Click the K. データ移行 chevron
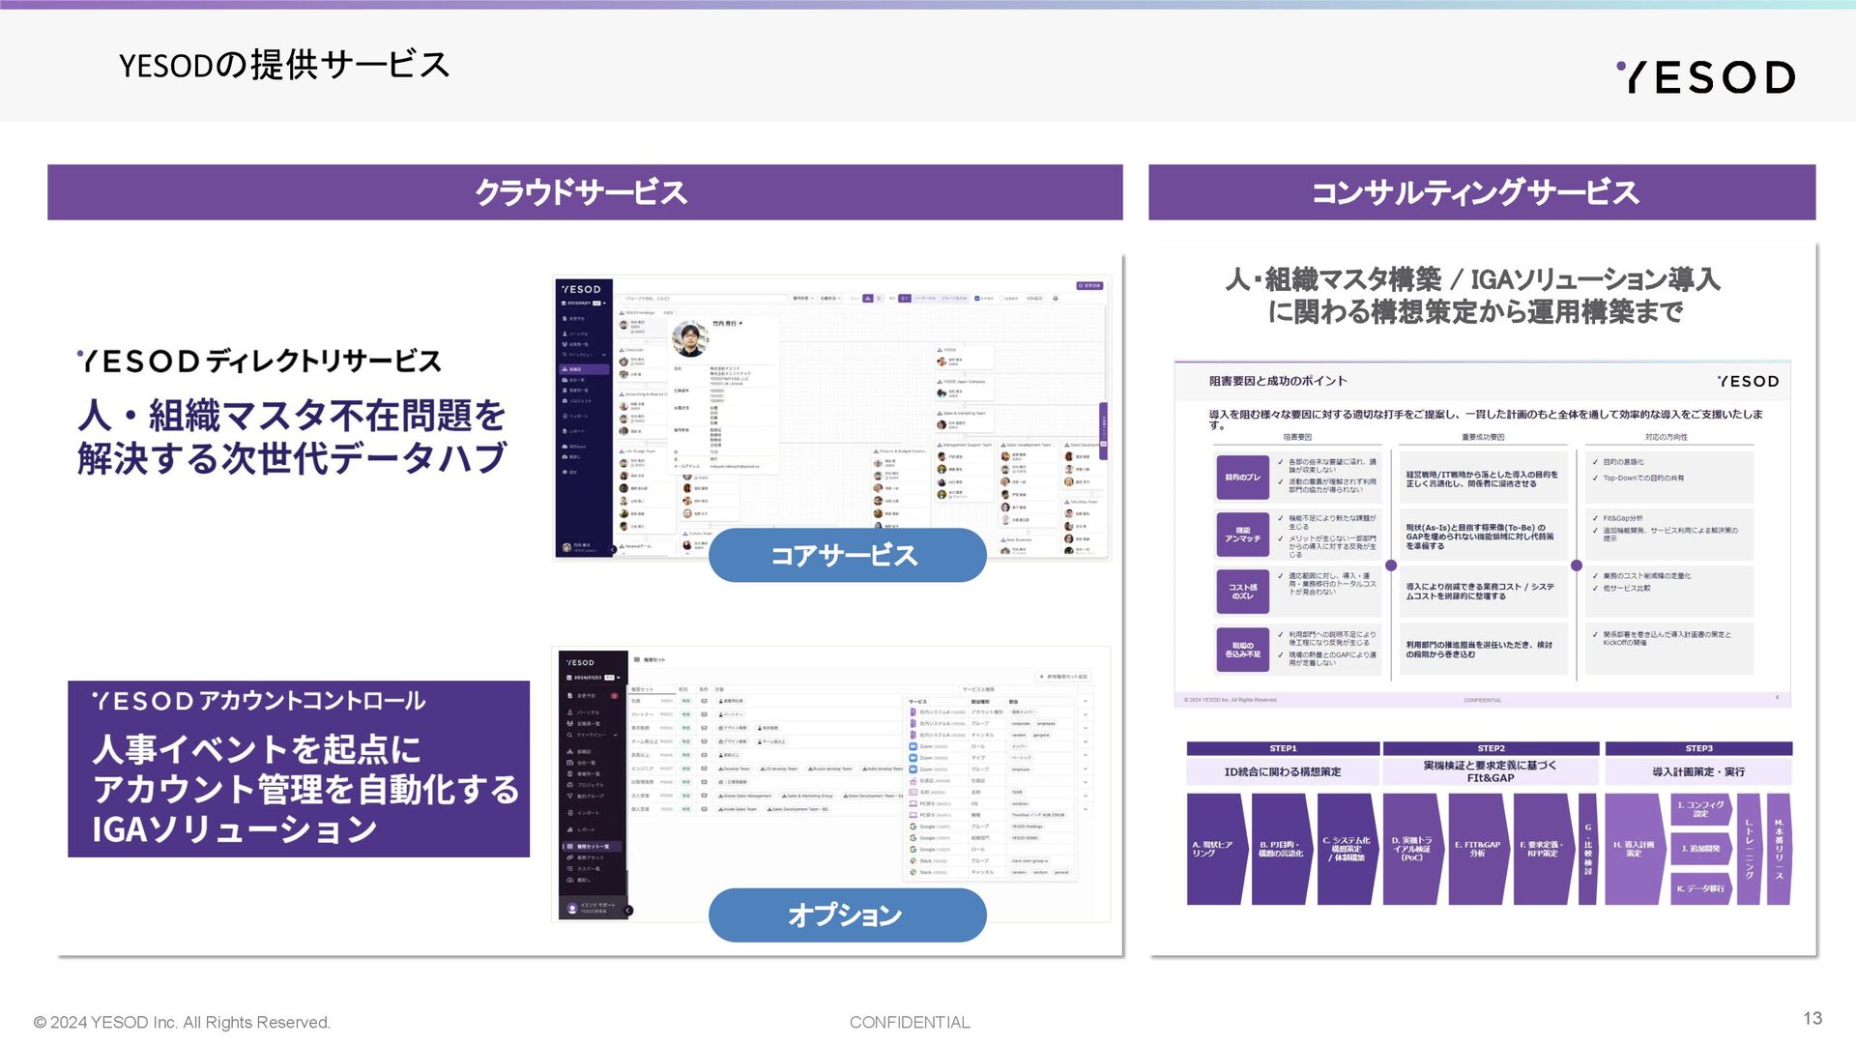 (1701, 888)
